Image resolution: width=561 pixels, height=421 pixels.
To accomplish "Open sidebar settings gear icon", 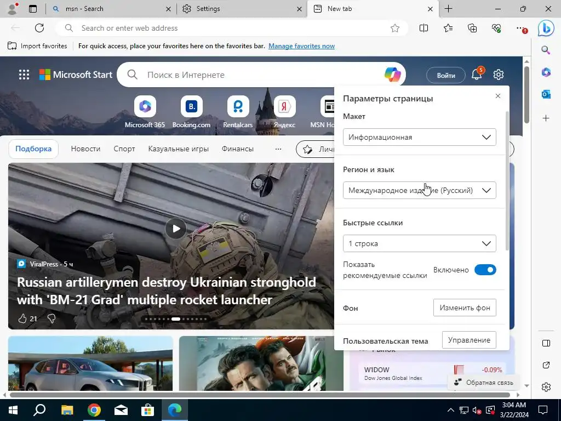I will click(x=546, y=387).
